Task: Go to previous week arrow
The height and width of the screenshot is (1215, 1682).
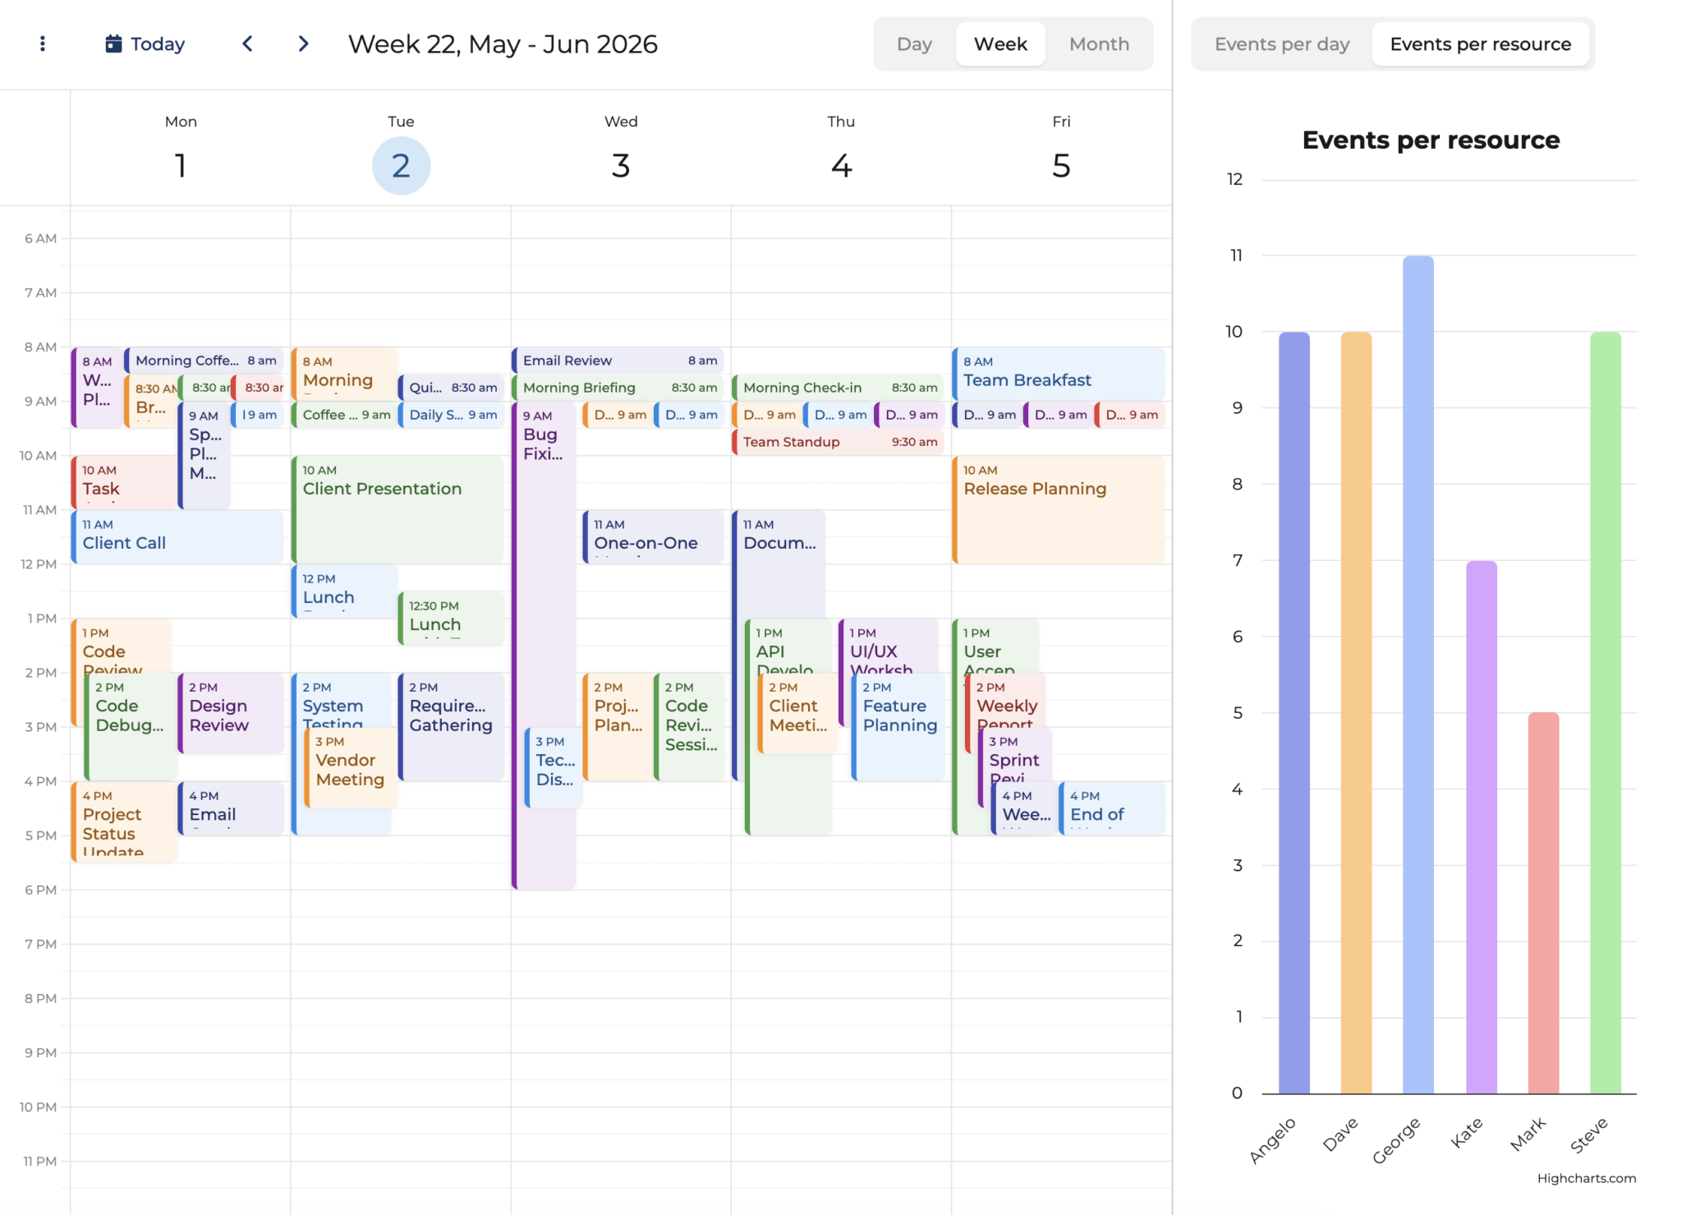Action: [x=247, y=44]
